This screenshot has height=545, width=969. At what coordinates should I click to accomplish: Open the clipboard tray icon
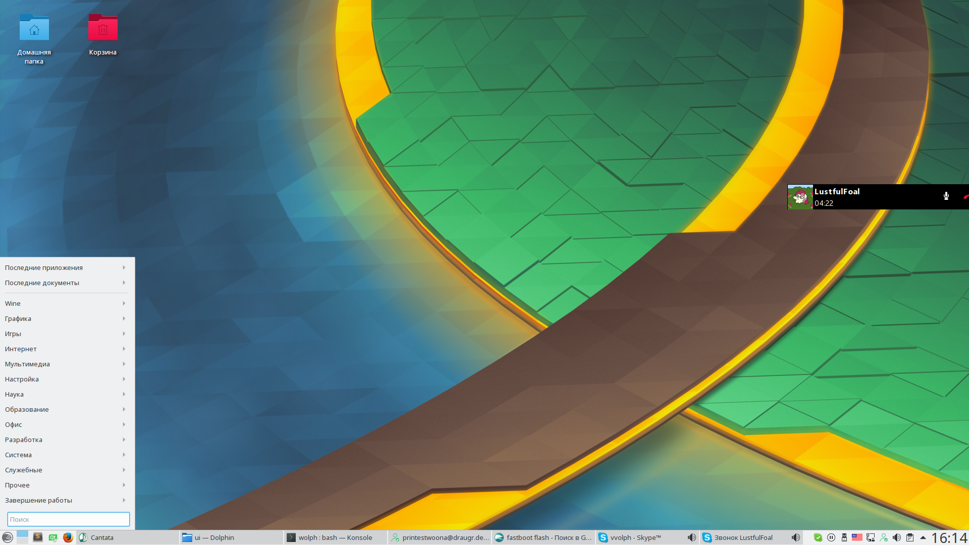click(910, 537)
